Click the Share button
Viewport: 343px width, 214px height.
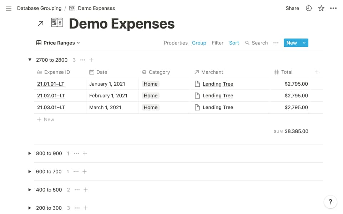coord(292,8)
